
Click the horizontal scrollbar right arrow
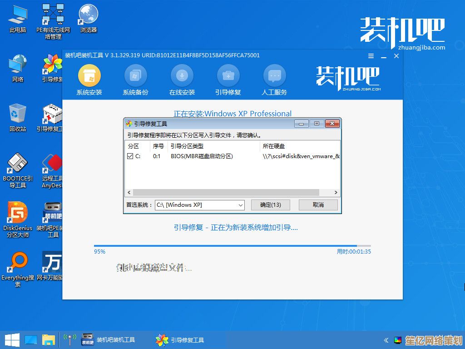pos(336,193)
